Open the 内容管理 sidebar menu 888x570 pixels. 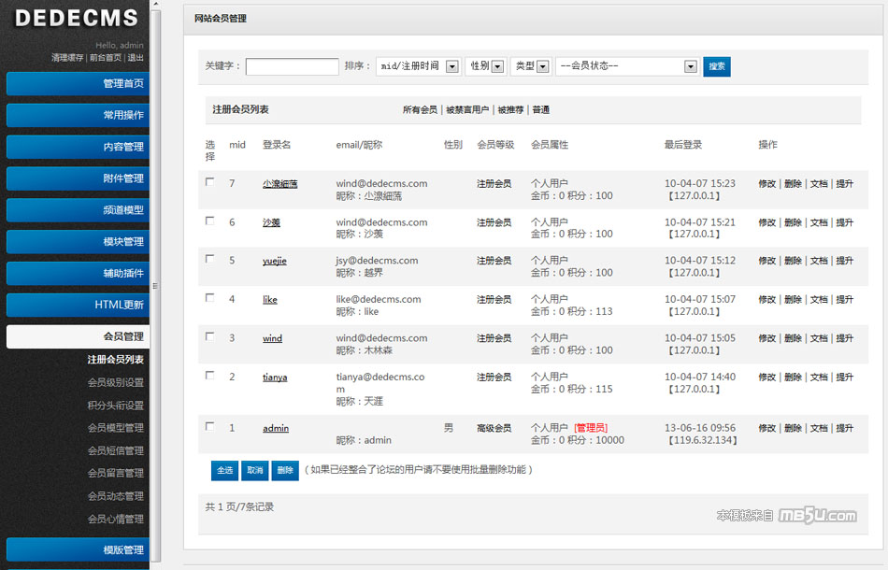(78, 147)
